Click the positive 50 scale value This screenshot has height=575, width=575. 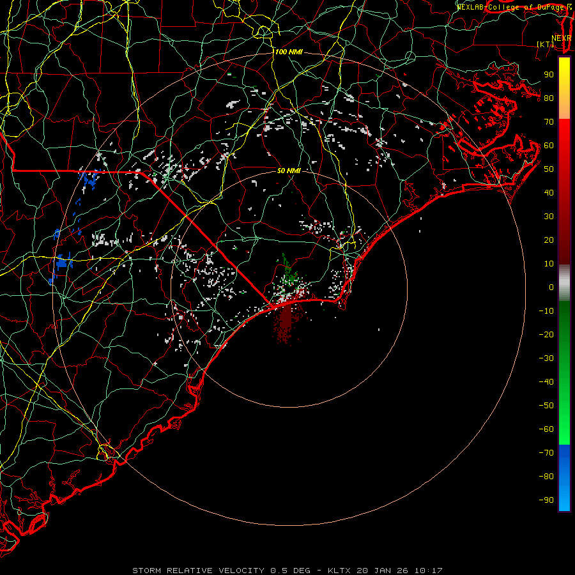549,169
